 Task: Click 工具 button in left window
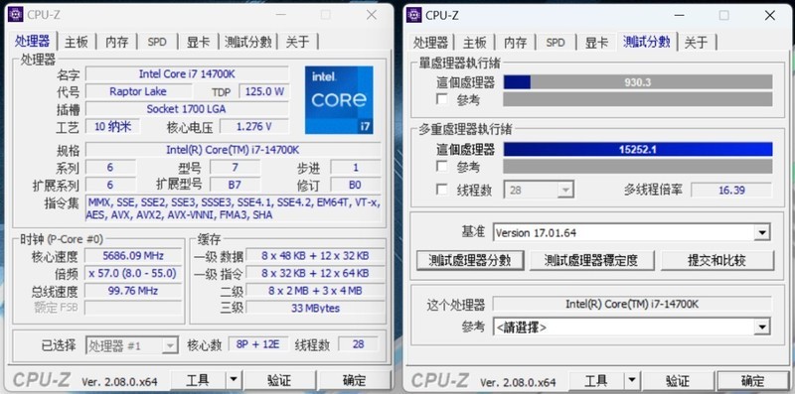click(x=197, y=380)
